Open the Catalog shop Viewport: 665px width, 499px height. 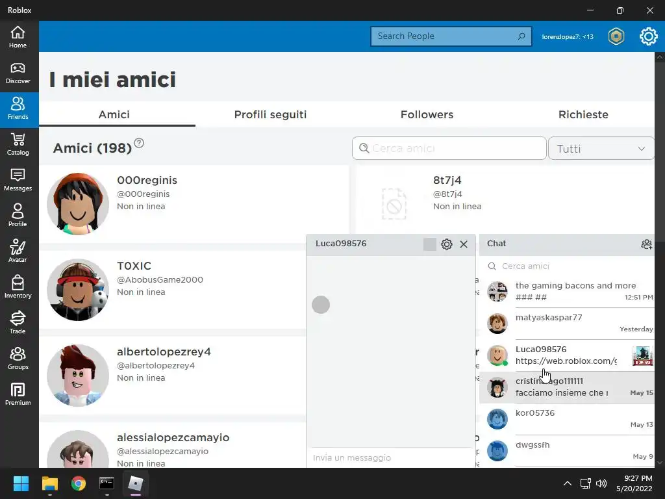point(18,145)
